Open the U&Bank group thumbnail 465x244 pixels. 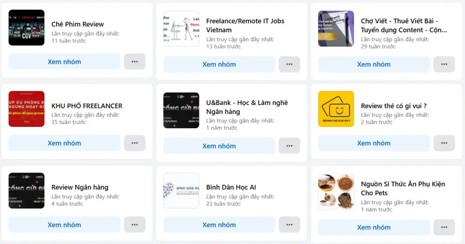pyautogui.click(x=181, y=110)
